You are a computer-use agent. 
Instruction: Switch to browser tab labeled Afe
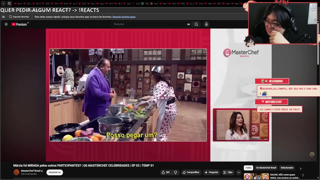pos(208,4)
